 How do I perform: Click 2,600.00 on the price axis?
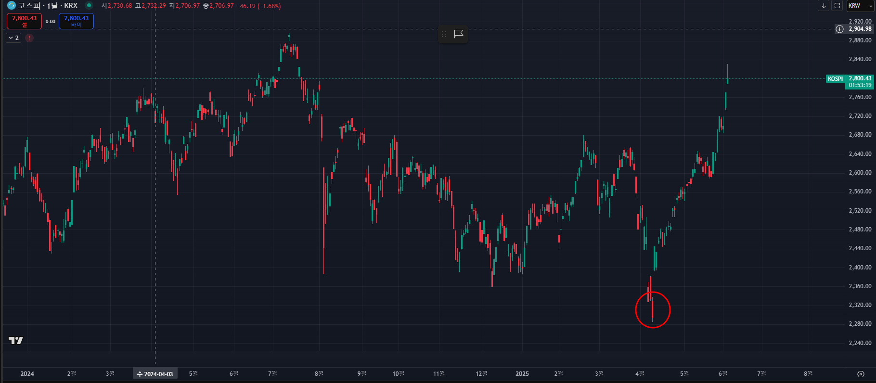[x=860, y=173]
